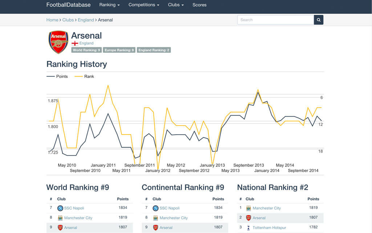Click the England flag icon
Image resolution: width=372 pixels, height=233 pixels.
pos(75,43)
